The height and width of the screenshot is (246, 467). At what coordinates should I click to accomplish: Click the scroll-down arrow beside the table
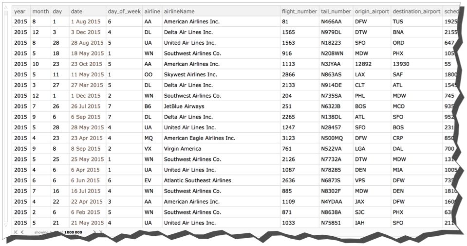6,225
